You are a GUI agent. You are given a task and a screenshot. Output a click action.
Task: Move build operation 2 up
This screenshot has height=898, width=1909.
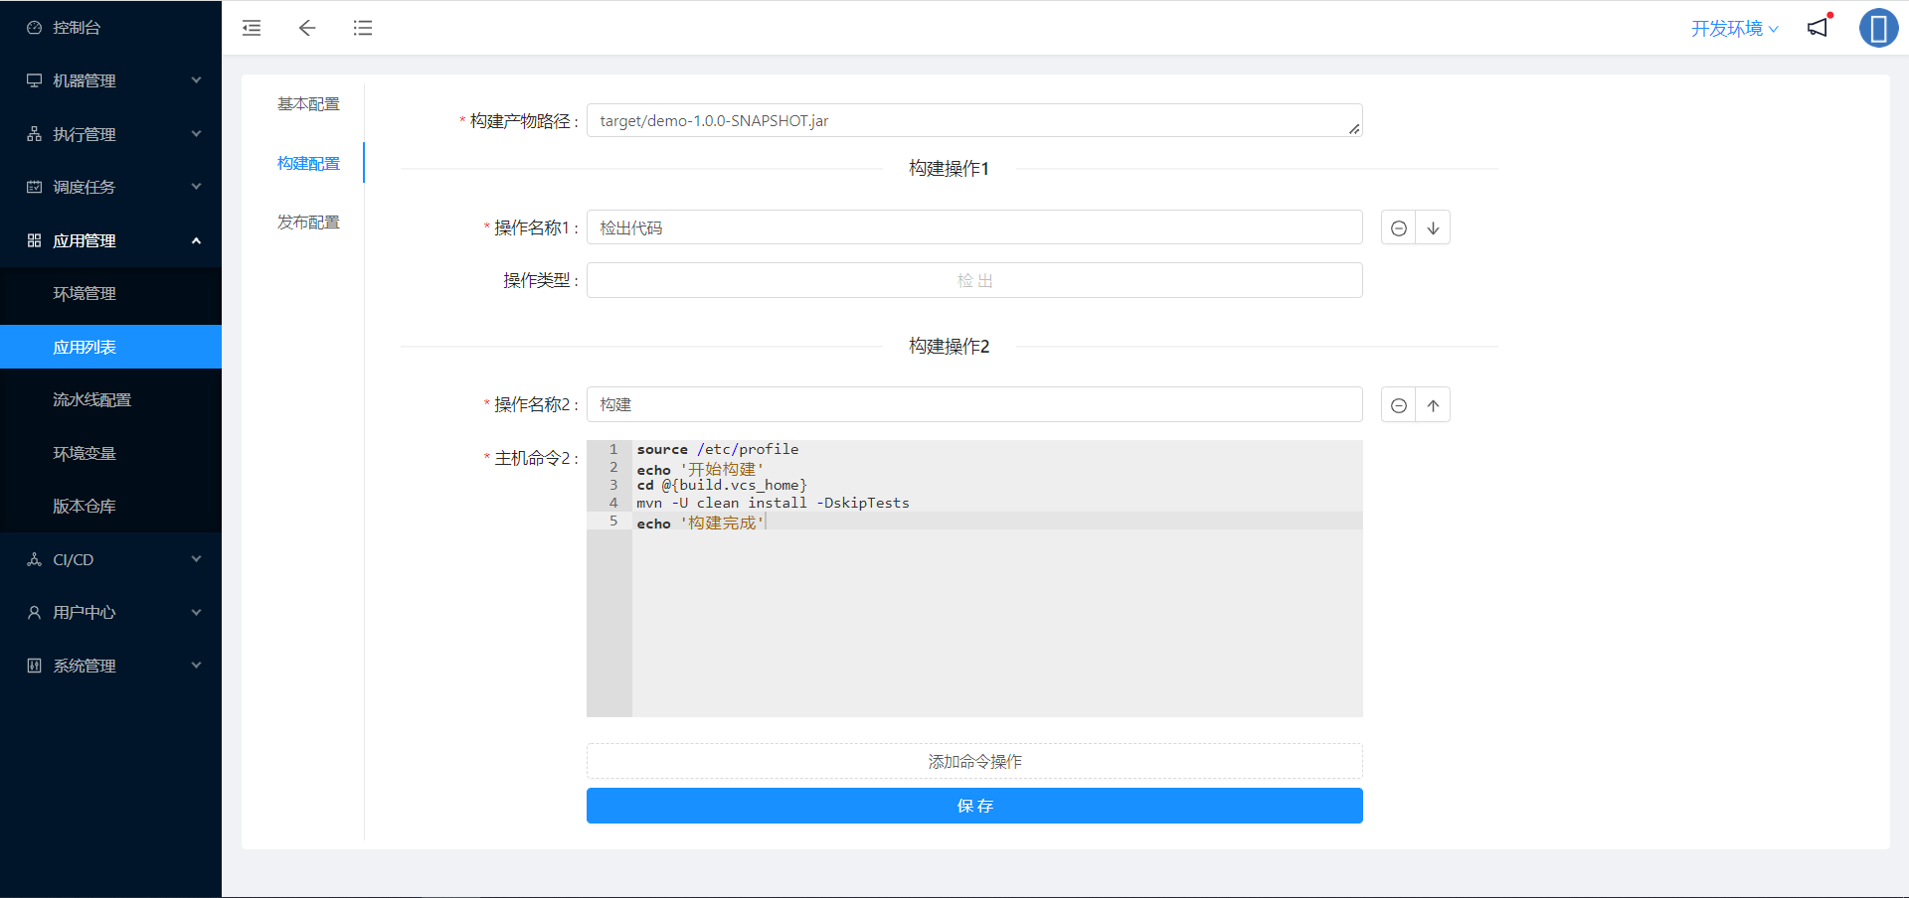pyautogui.click(x=1433, y=404)
